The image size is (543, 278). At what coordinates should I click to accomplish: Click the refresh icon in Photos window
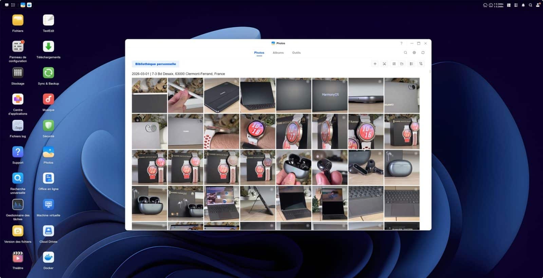point(423,53)
